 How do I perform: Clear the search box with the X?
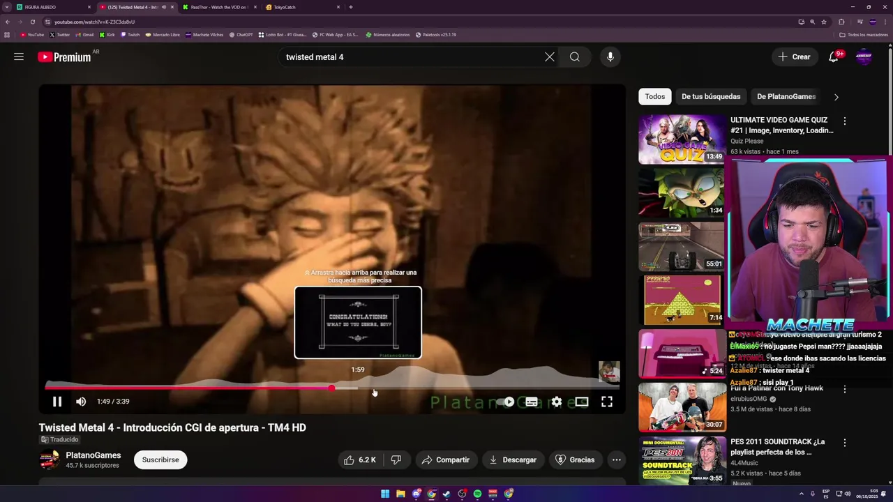point(550,57)
